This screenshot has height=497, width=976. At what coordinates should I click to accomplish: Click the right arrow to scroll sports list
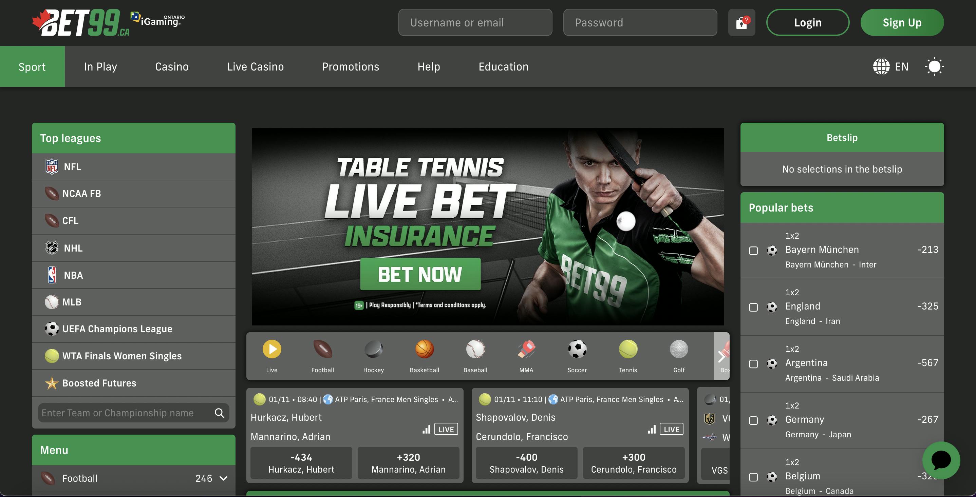click(721, 356)
